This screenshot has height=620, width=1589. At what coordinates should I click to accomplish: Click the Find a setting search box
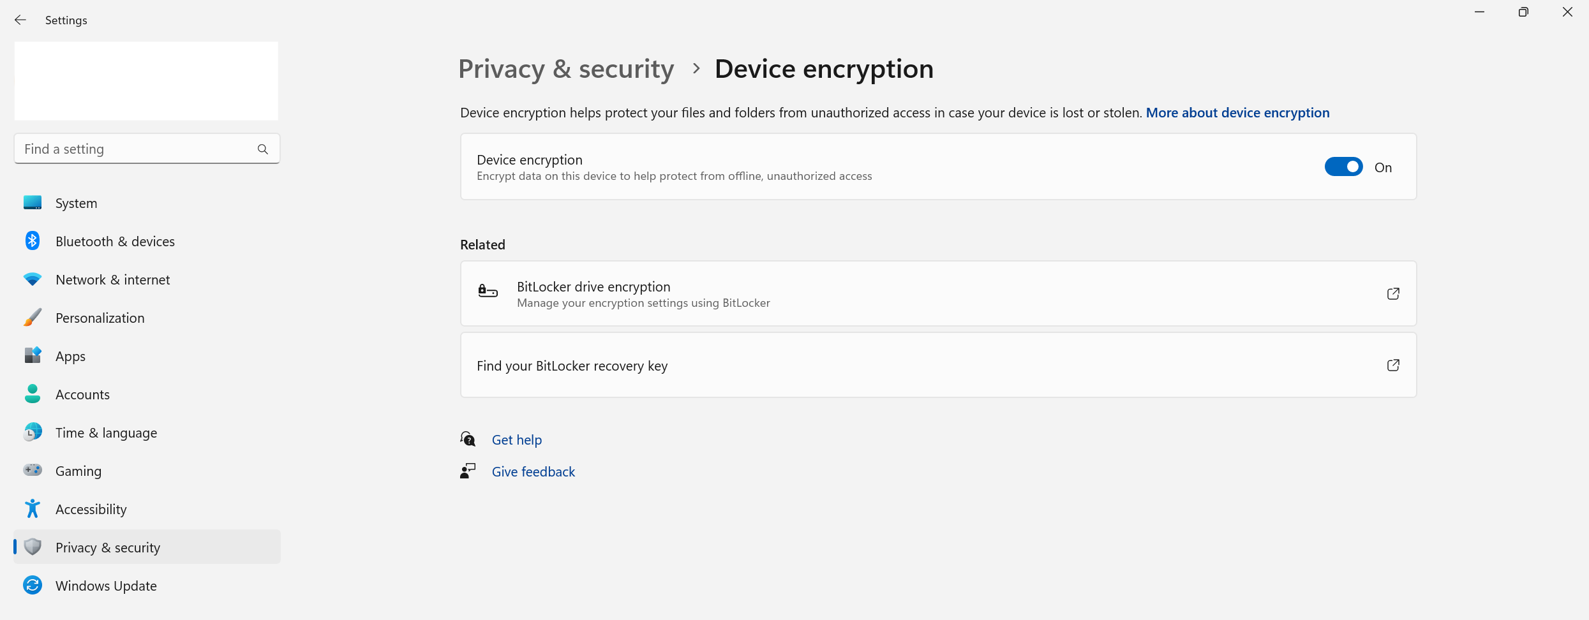137,149
